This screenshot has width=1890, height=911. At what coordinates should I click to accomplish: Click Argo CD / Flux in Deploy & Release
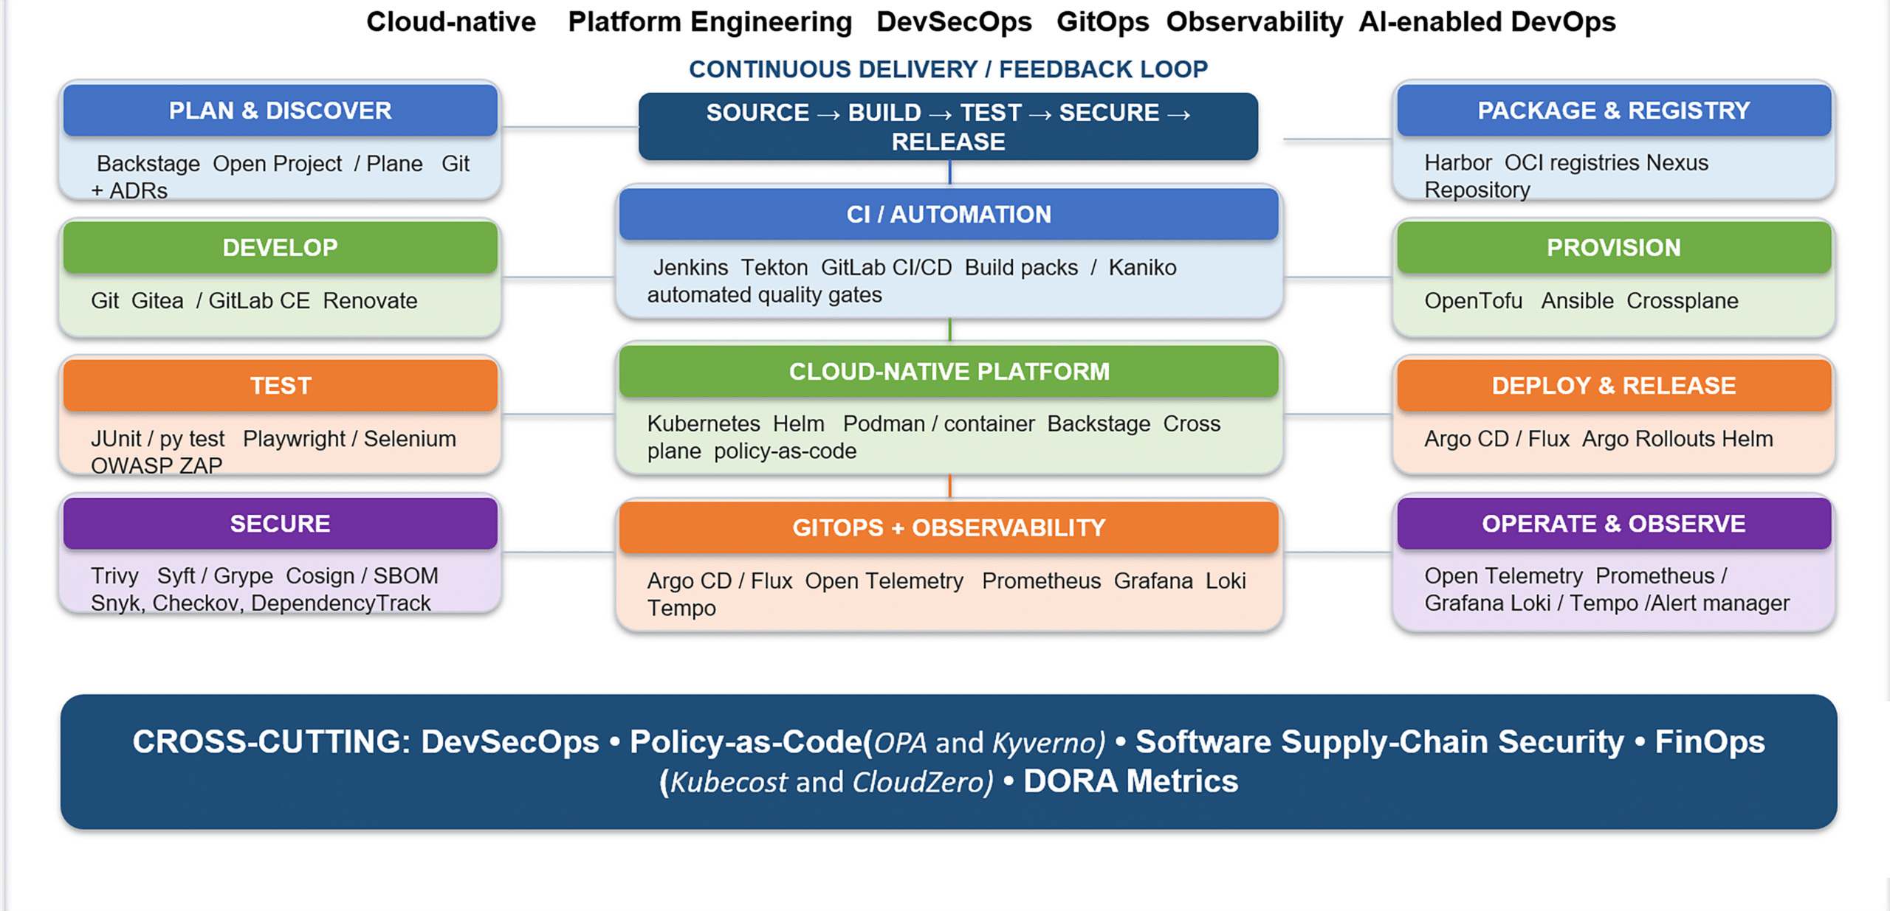[x=1496, y=439]
